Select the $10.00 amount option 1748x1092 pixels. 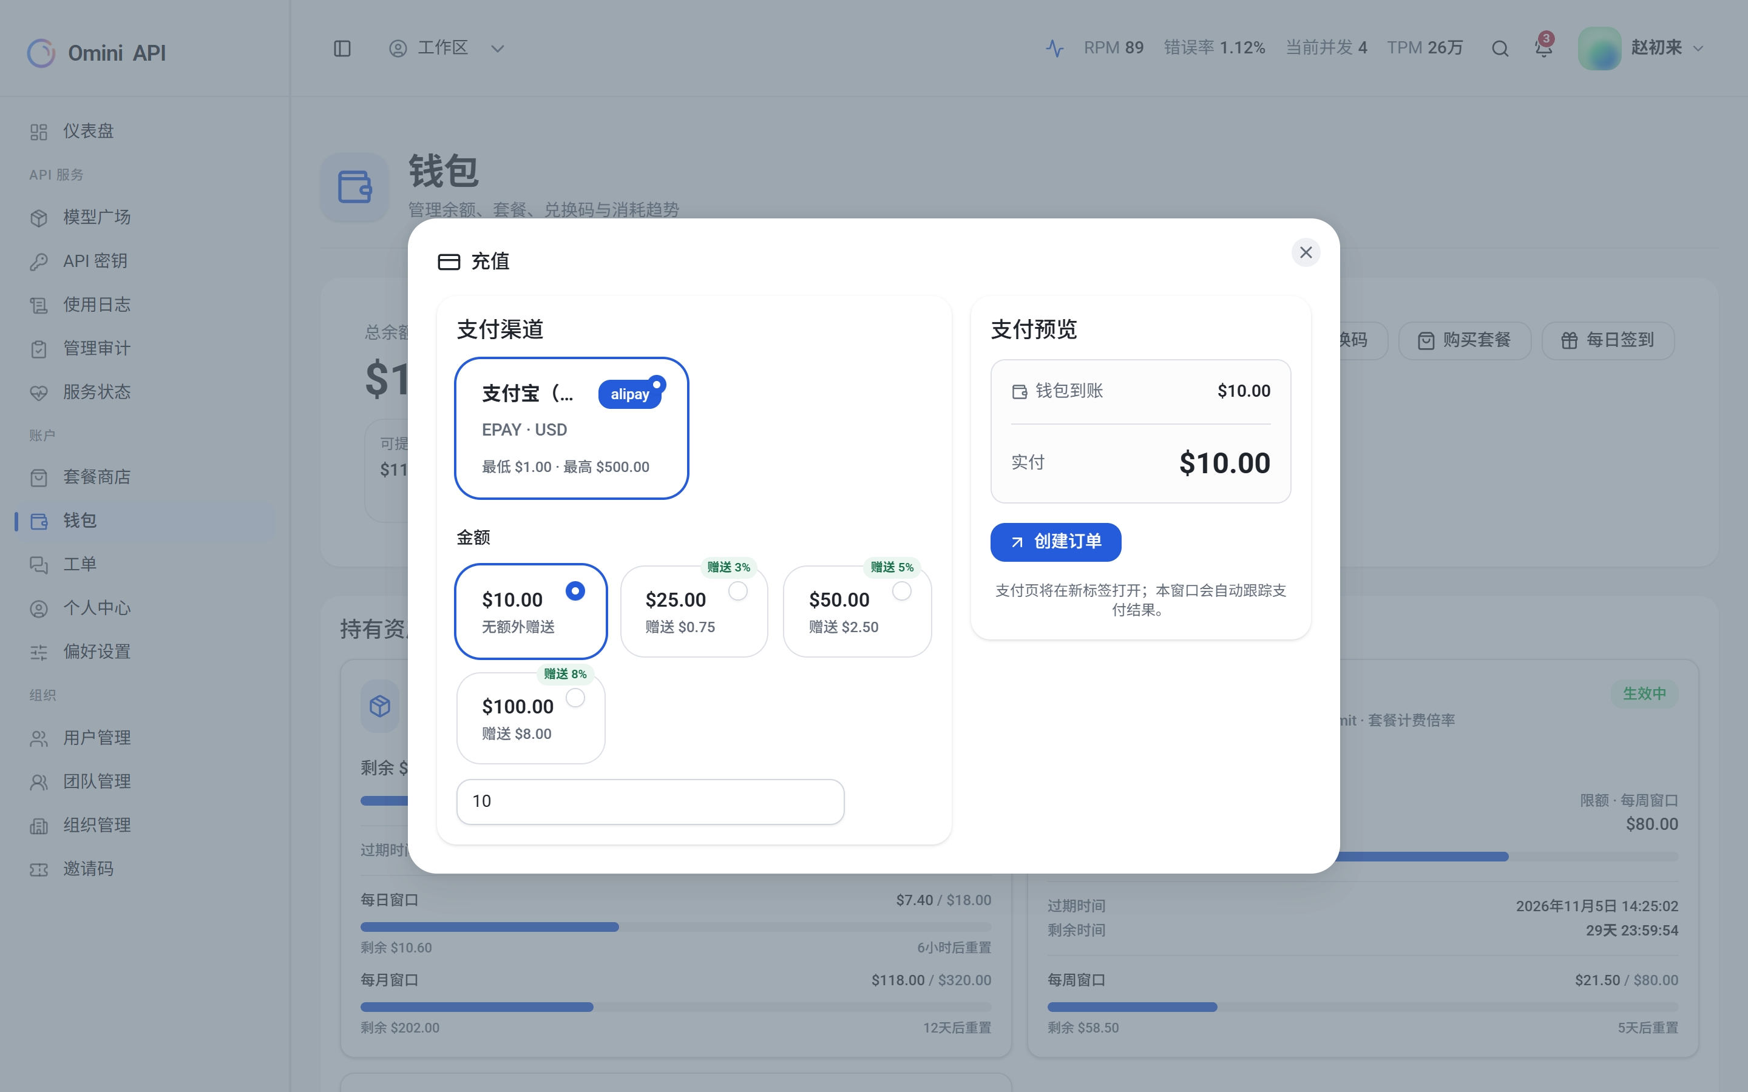coord(531,611)
